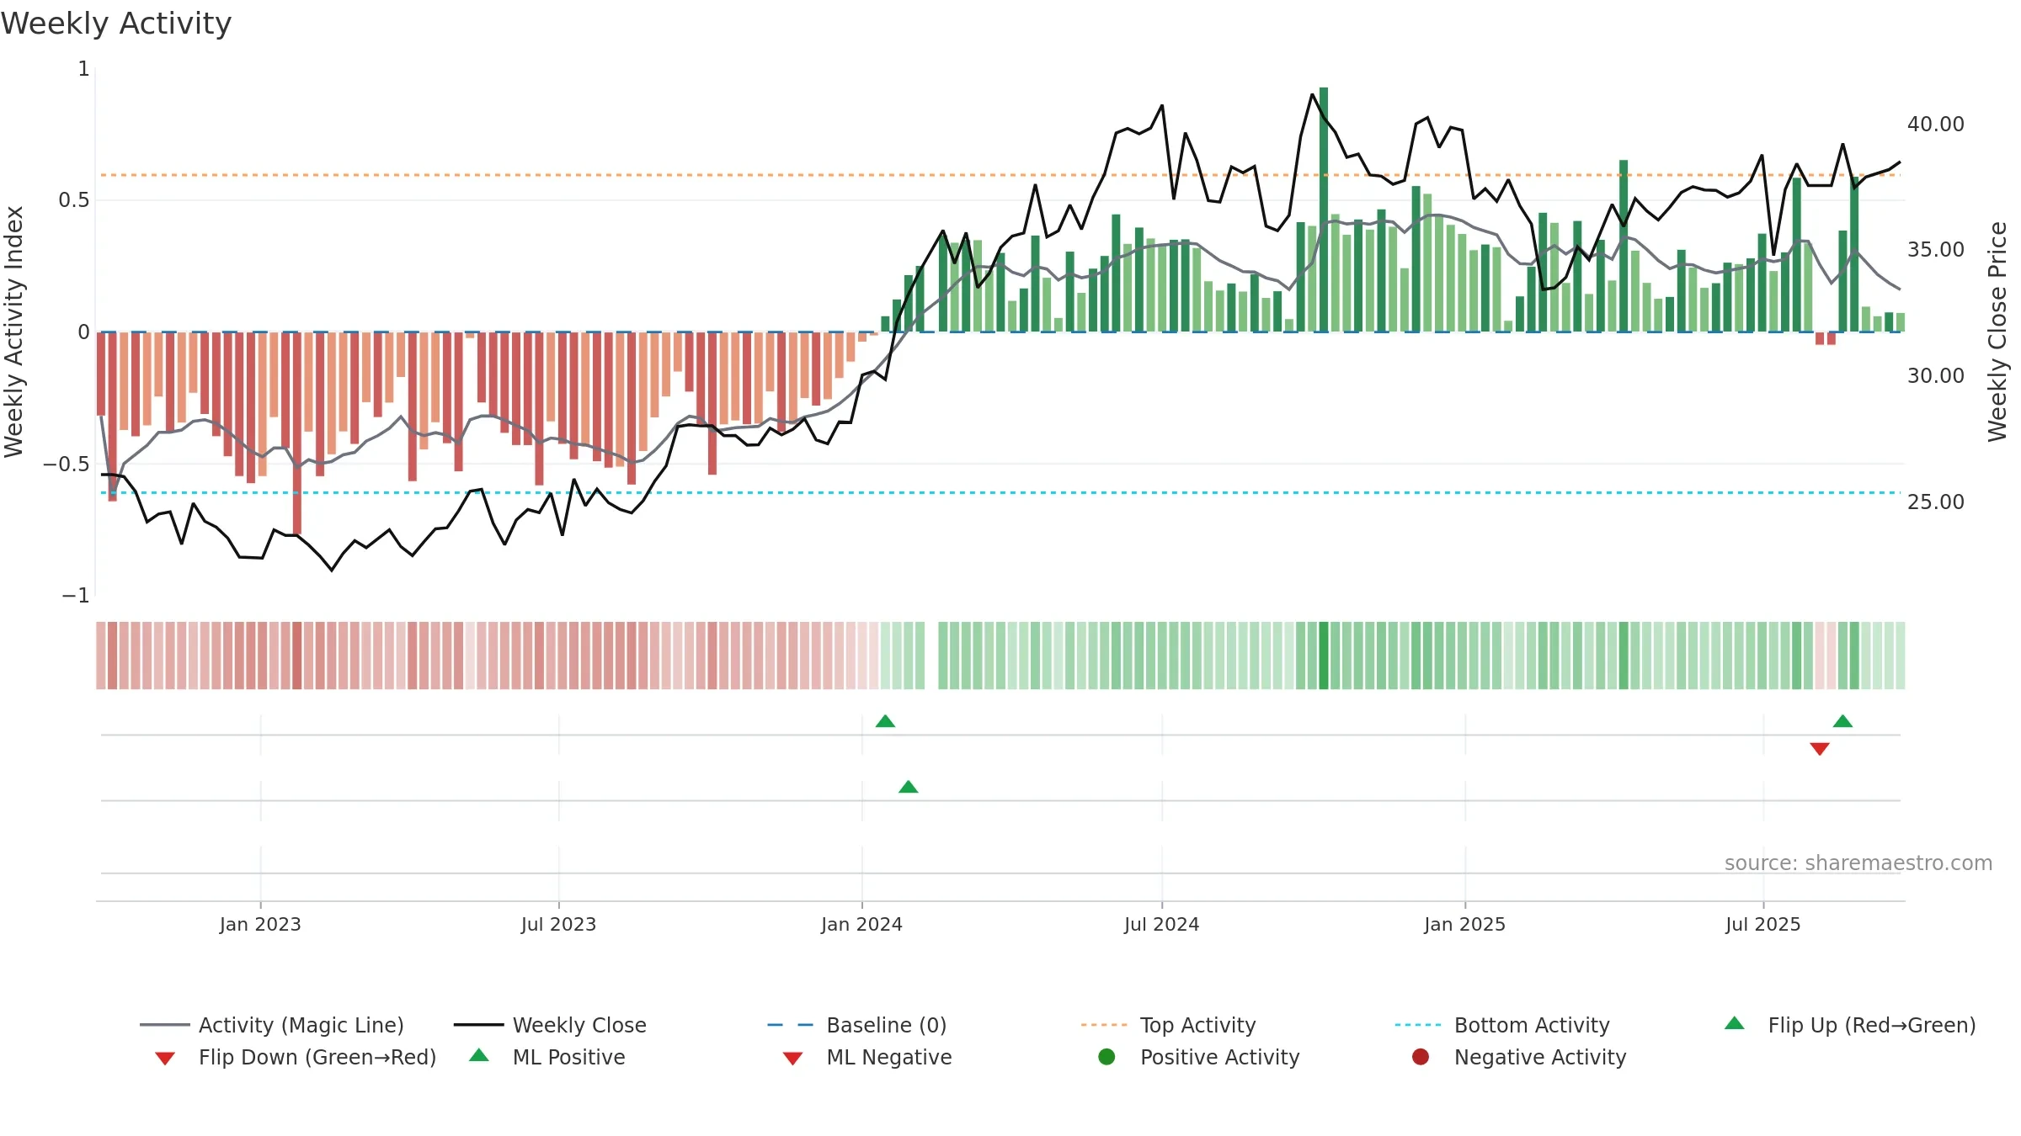Viewport: 2021px width, 1136px height.
Task: Toggle the Top Activity legend entry
Action: tap(1168, 1025)
